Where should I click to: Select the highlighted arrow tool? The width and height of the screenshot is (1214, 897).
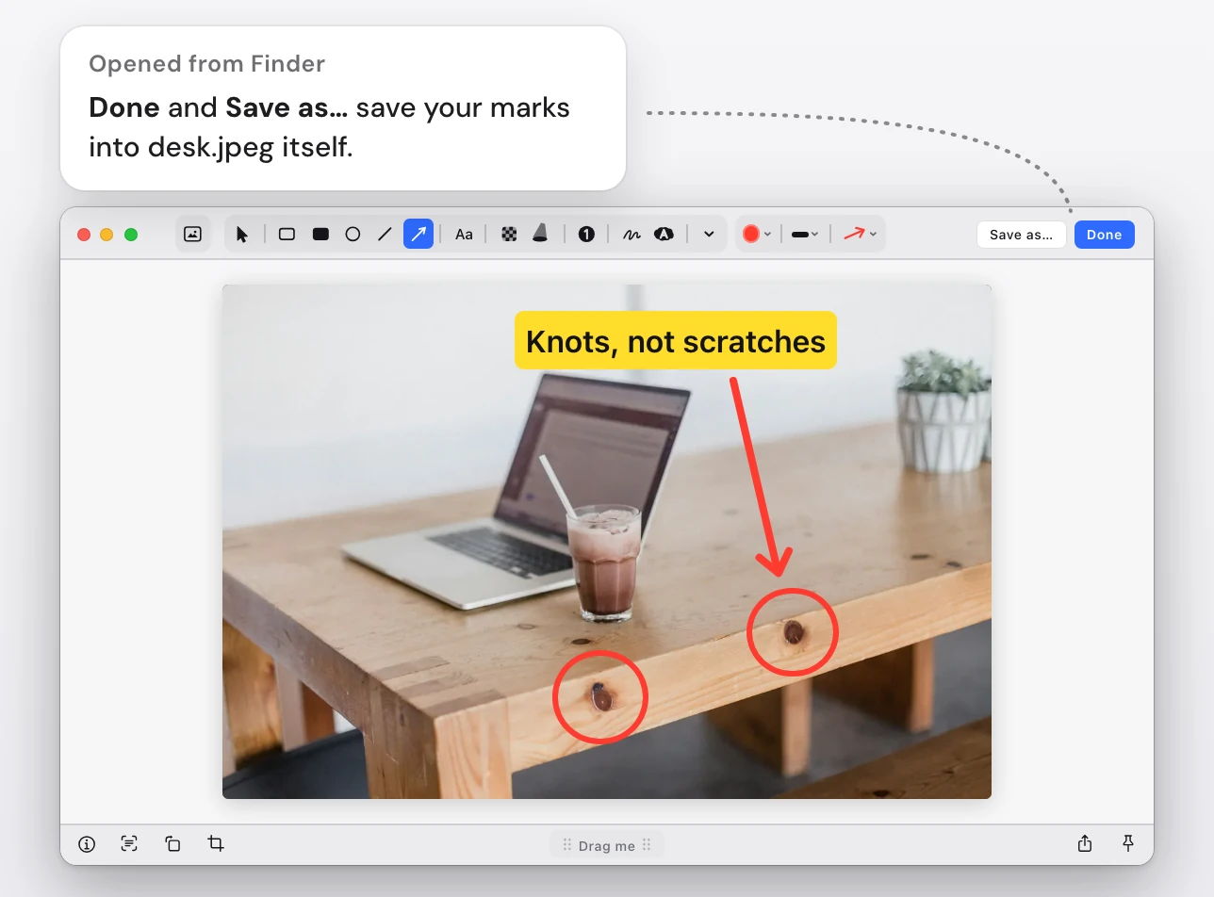(418, 234)
